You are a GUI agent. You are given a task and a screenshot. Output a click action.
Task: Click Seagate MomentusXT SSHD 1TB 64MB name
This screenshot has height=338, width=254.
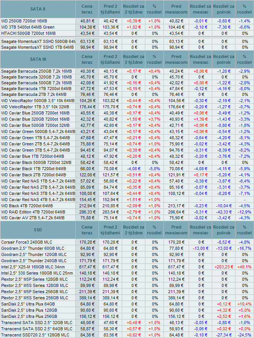pyautogui.click(x=38, y=47)
